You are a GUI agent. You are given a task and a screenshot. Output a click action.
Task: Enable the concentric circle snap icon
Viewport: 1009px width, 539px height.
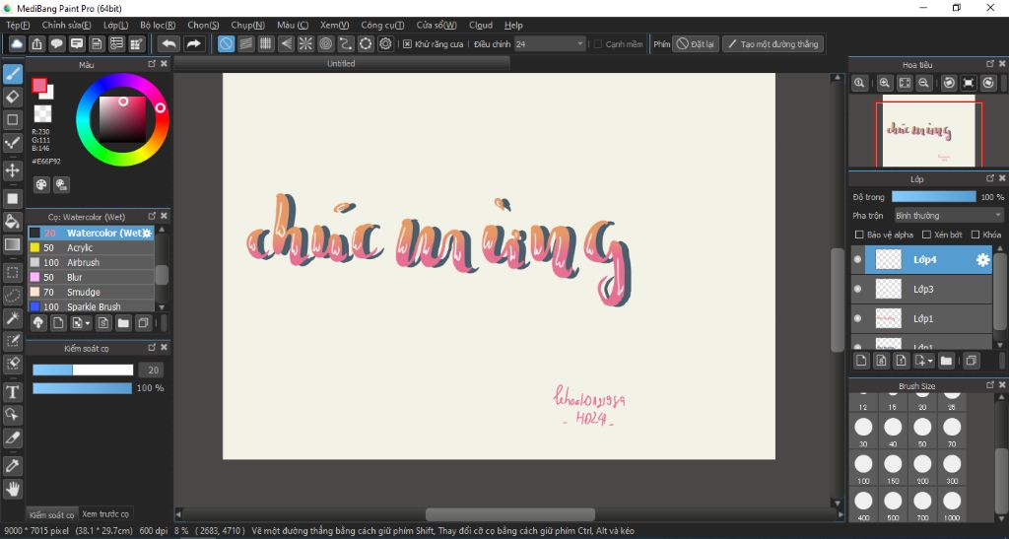tap(325, 43)
